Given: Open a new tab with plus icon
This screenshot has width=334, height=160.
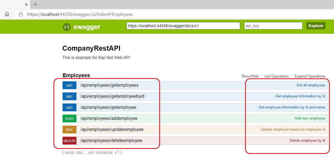Looking at the screenshot, I should pos(35,4).
